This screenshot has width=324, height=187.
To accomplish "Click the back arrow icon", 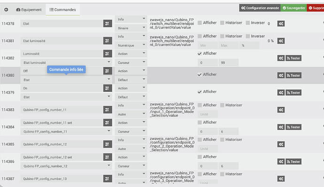I will 6,10.
